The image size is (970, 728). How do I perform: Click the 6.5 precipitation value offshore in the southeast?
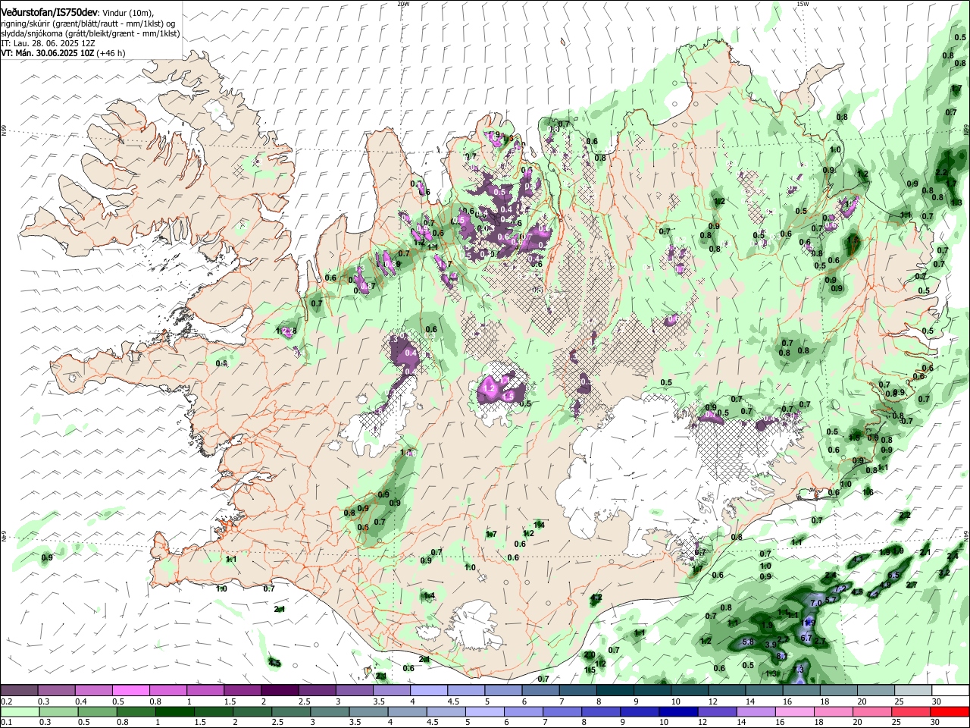[x=893, y=575]
